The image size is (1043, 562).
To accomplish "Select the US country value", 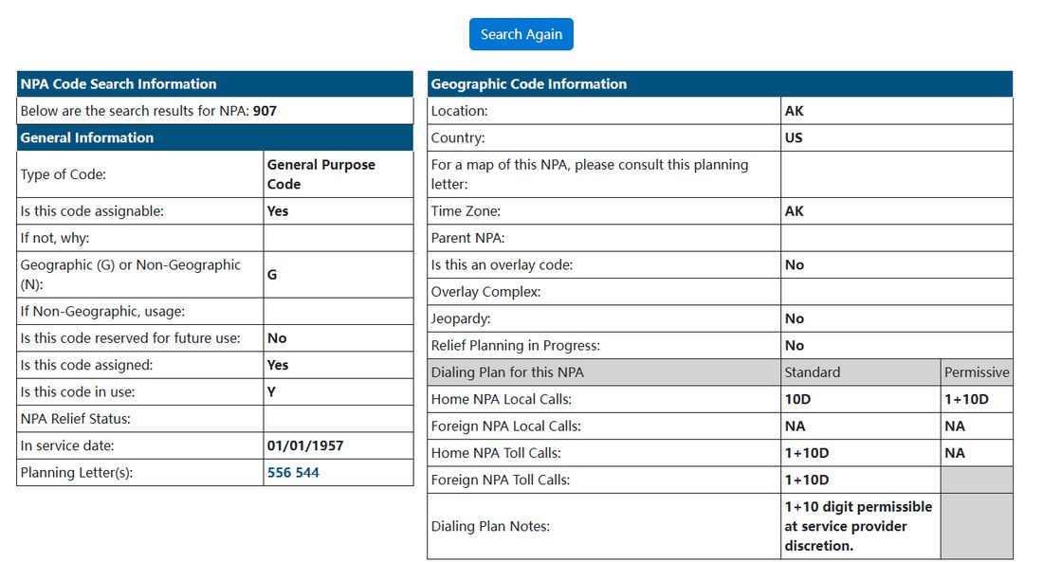I will 794,137.
